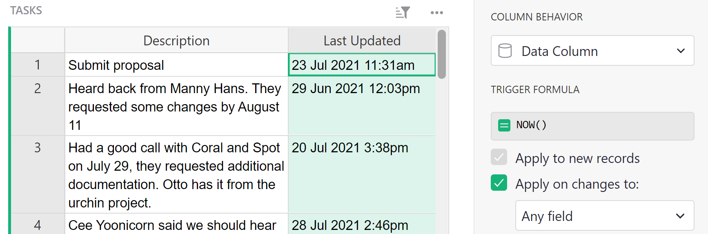The width and height of the screenshot is (708, 234).
Task: Uncheck Apply on changes to checkbox
Action: pyautogui.click(x=499, y=183)
